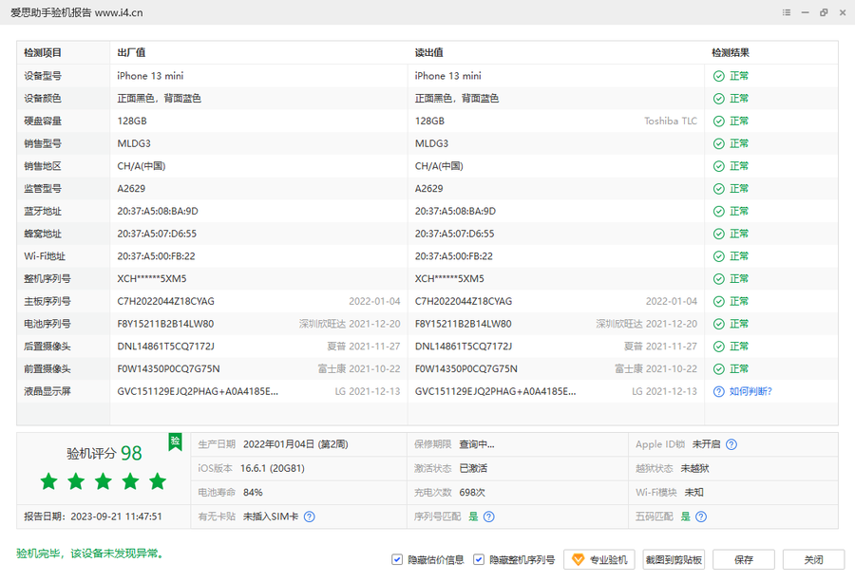Click the 读出值 column header

pyautogui.click(x=429, y=53)
